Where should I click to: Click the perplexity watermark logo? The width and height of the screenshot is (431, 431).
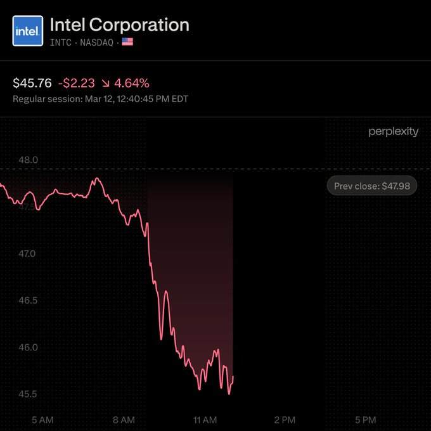click(x=393, y=132)
